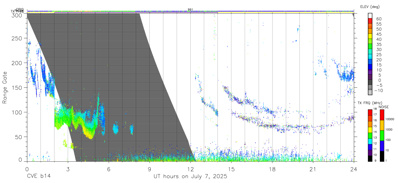Image resolution: width=398 pixels, height=183 pixels.
Task: Click the 'NOISE' legend title
Action: 384,107
